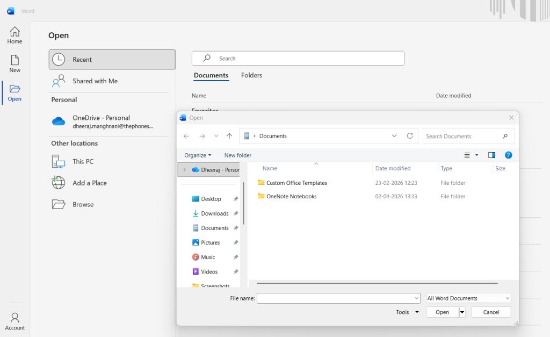
Task: Select the Documents tab
Action: tap(211, 75)
